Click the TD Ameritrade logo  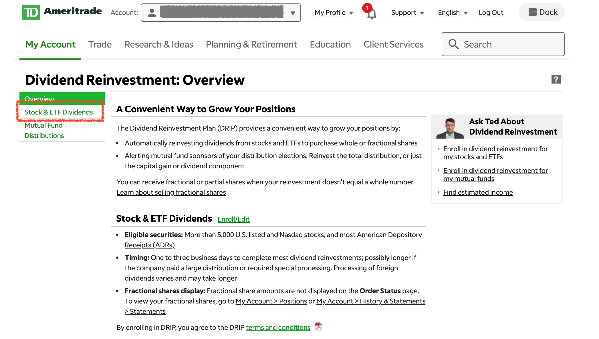coord(62,12)
